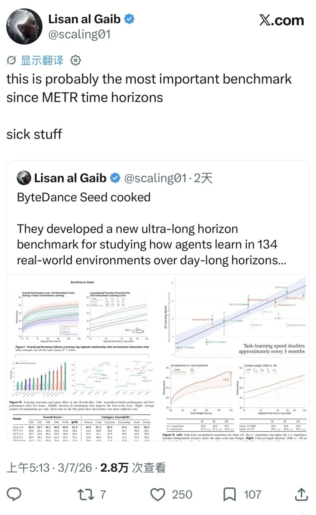Viewport: 316px width, 515px height.
Task: Open the reply comment bubble icon
Action: click(x=14, y=495)
